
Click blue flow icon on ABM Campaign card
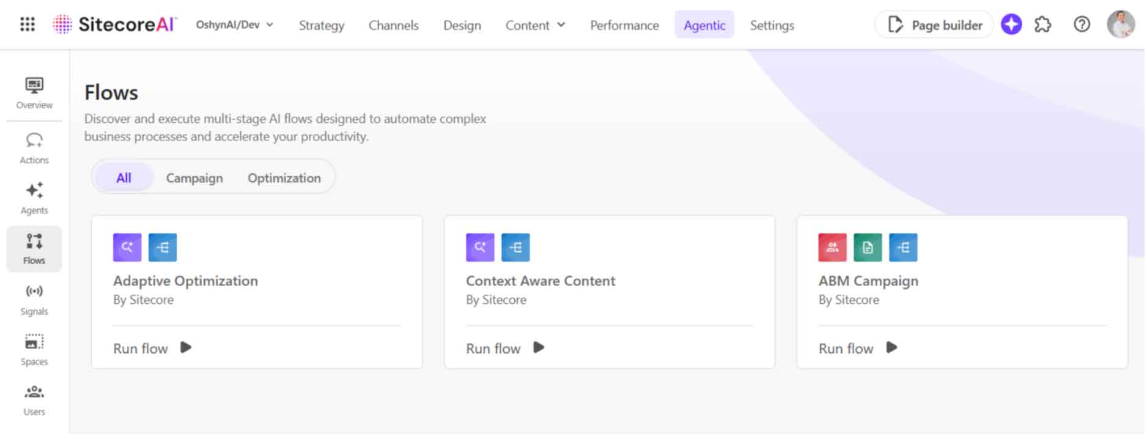coord(904,247)
